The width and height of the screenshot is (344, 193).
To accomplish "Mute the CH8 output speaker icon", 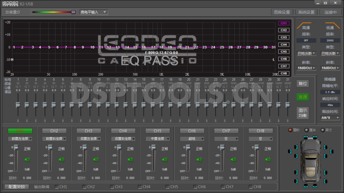I will (267, 159).
